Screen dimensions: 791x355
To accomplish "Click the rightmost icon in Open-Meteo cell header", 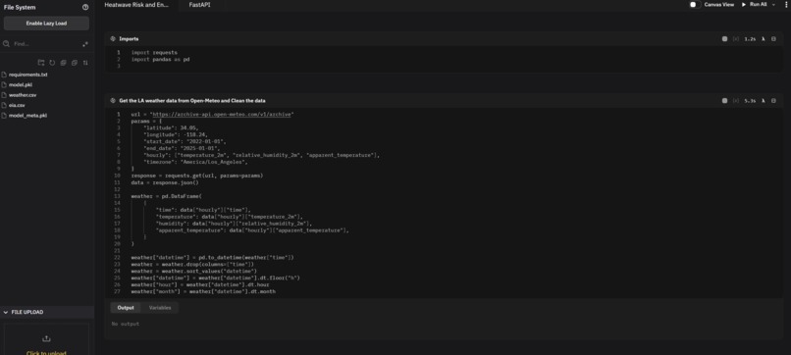I will pyautogui.click(x=774, y=101).
